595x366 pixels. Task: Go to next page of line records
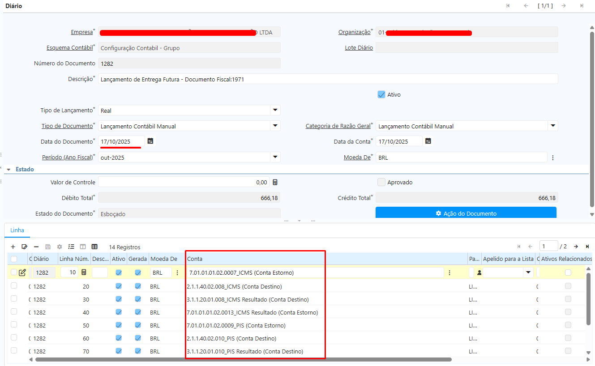[576, 247]
